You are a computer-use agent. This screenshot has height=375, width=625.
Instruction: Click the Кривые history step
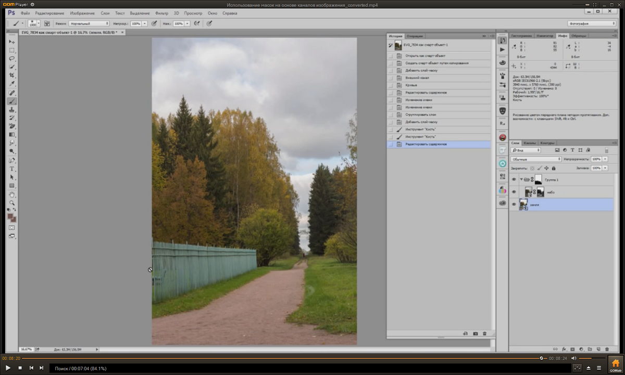(411, 85)
